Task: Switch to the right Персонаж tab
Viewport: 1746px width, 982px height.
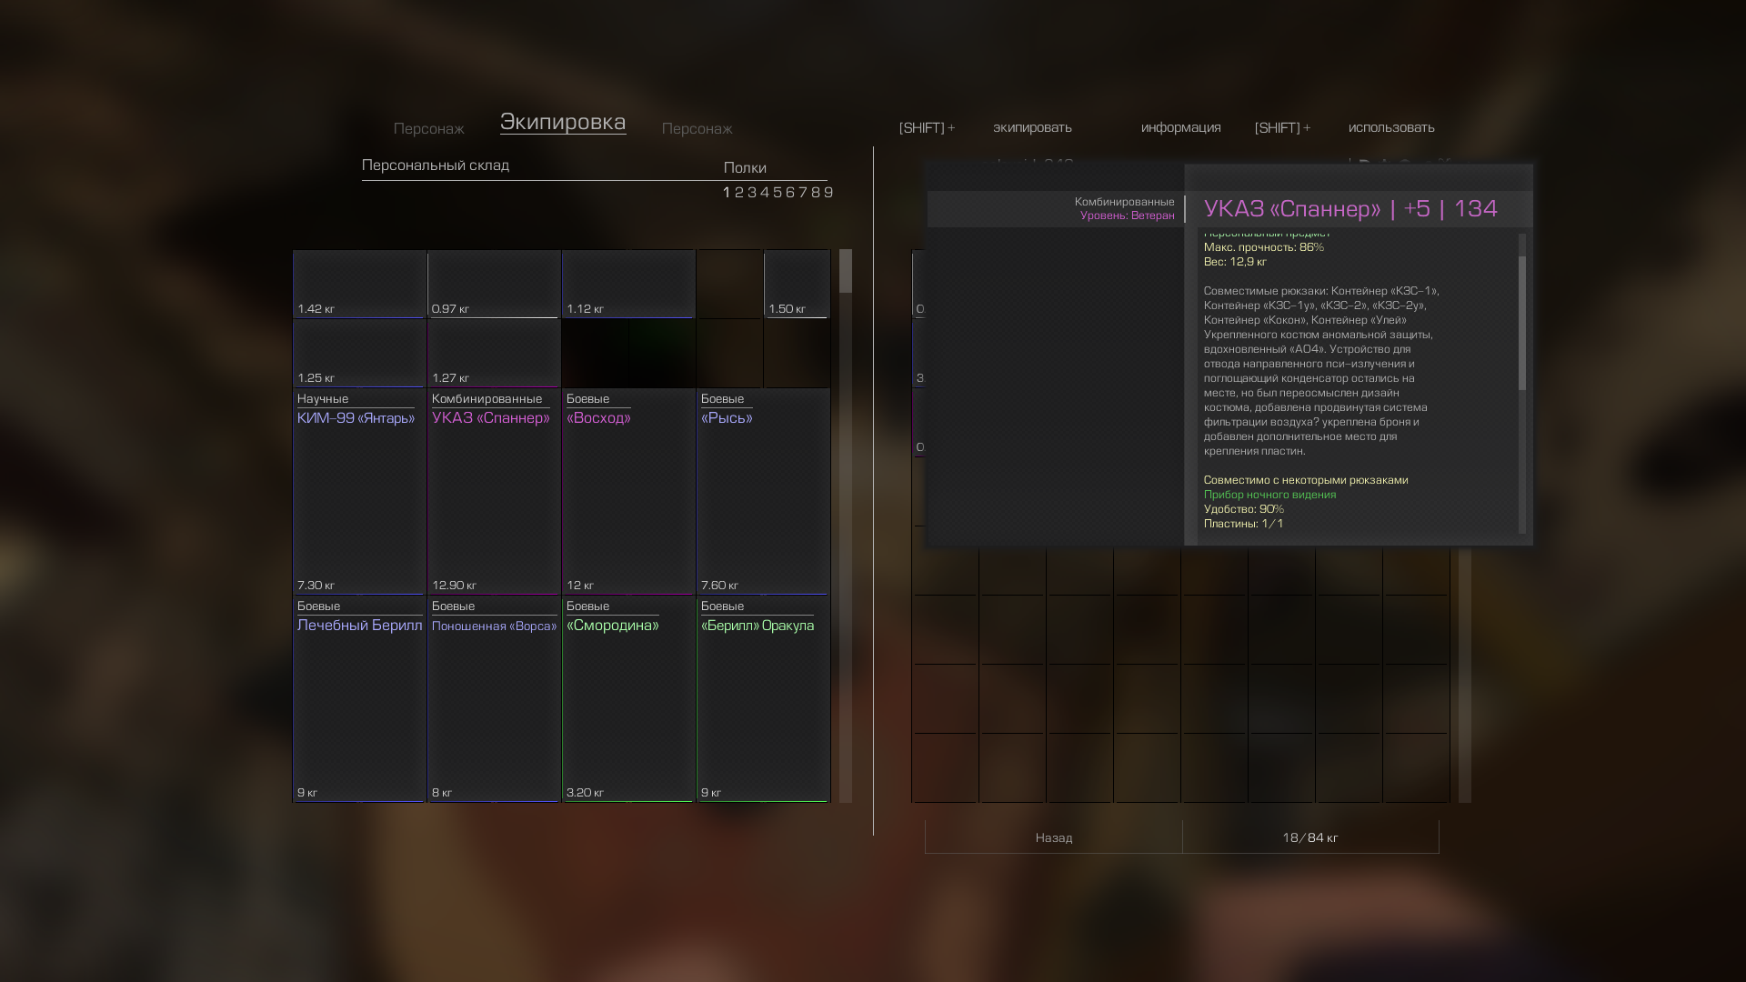Action: click(x=697, y=129)
